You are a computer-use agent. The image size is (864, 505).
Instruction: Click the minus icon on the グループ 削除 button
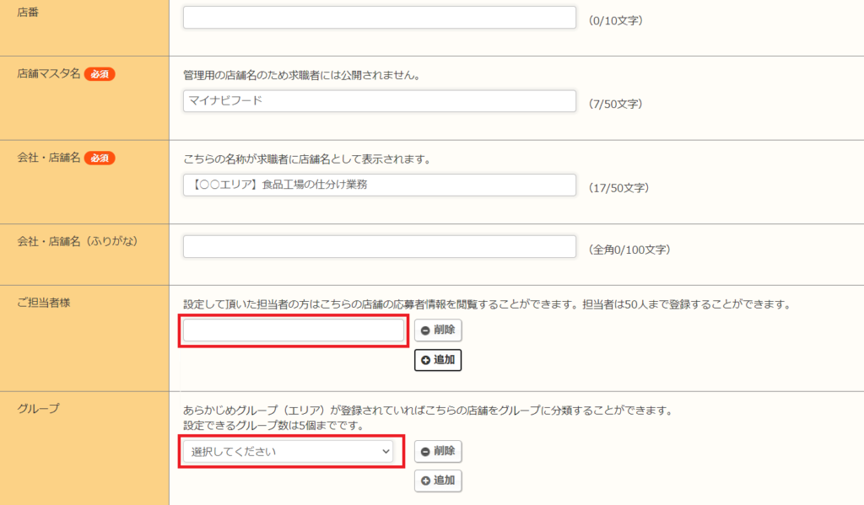(x=425, y=451)
